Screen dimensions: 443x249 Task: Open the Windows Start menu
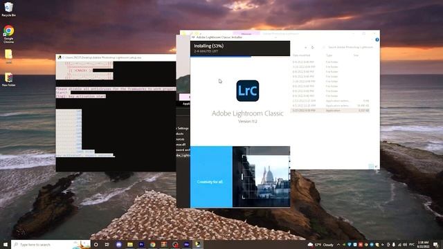(6, 244)
